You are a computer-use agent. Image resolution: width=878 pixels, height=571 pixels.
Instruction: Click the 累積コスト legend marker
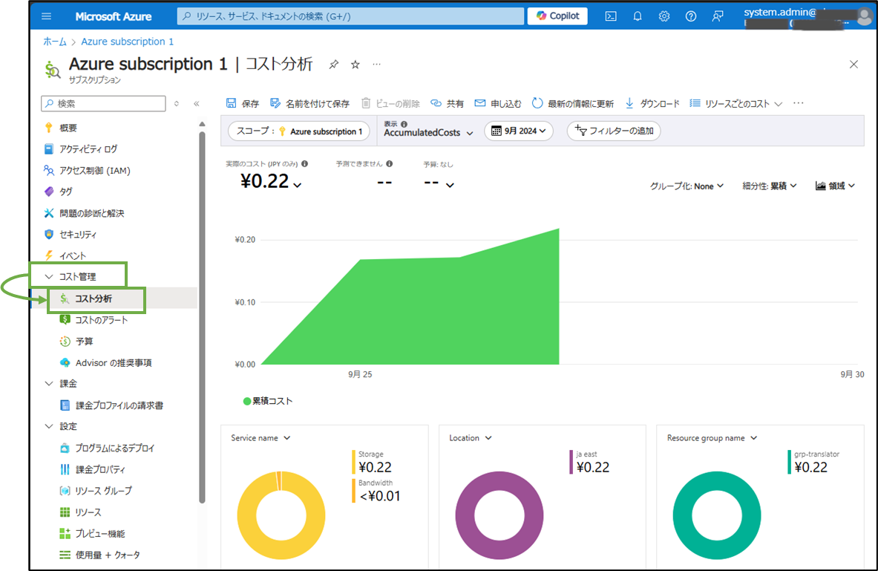(247, 401)
